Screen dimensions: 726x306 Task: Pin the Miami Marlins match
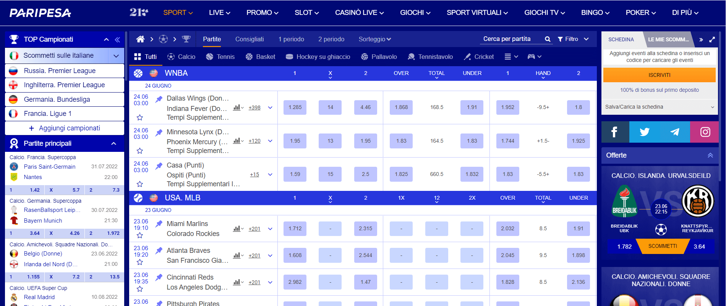159,224
